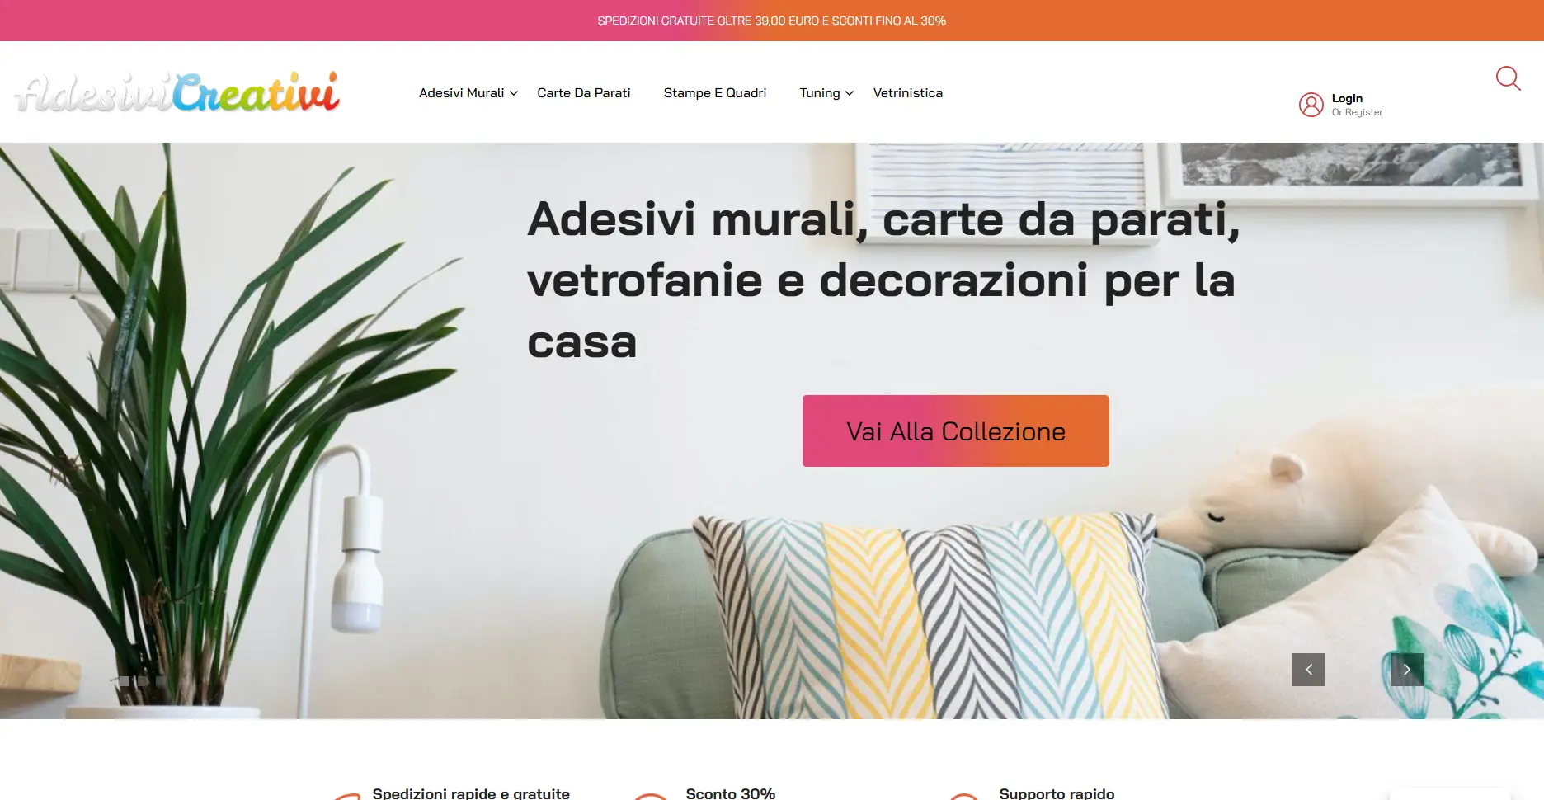1544x800 pixels.
Task: Open Stampe E Quadri page
Action: 715,93
